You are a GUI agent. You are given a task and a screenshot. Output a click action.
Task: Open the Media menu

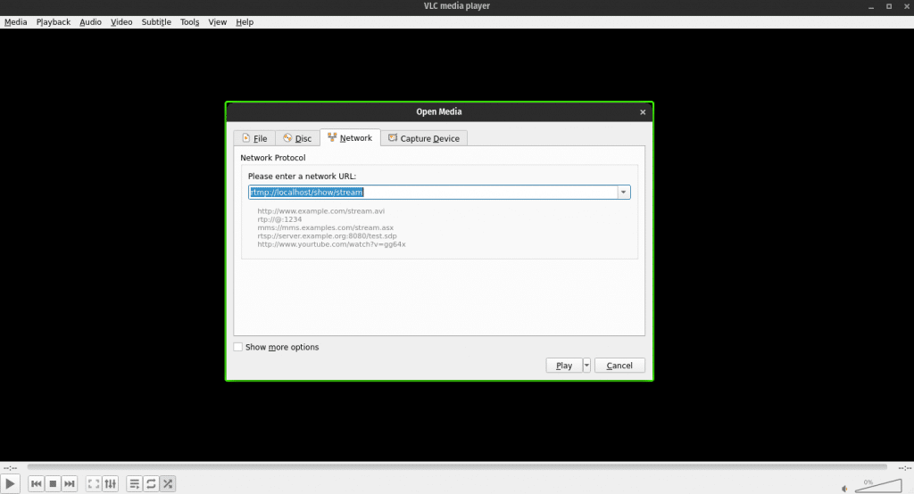[15, 21]
